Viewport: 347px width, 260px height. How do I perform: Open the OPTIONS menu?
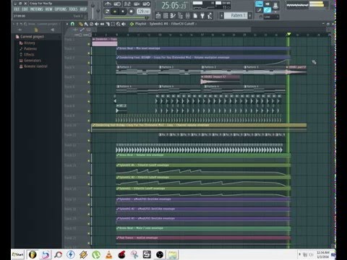coord(61,9)
